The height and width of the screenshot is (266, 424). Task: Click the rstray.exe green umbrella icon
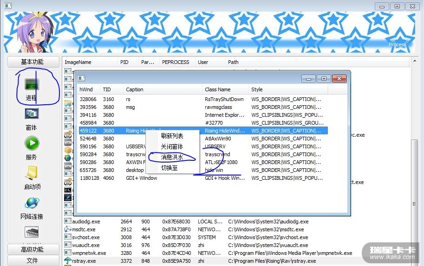coord(68,260)
